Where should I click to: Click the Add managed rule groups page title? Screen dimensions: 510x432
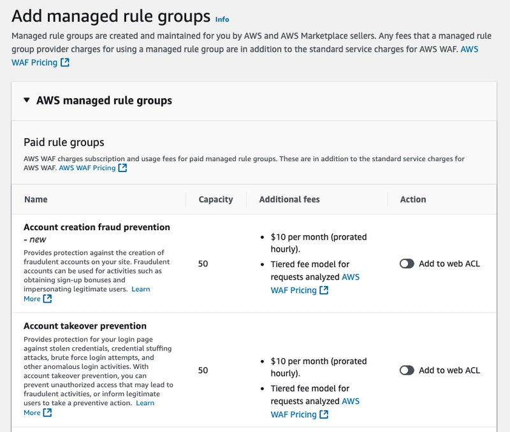click(x=111, y=16)
